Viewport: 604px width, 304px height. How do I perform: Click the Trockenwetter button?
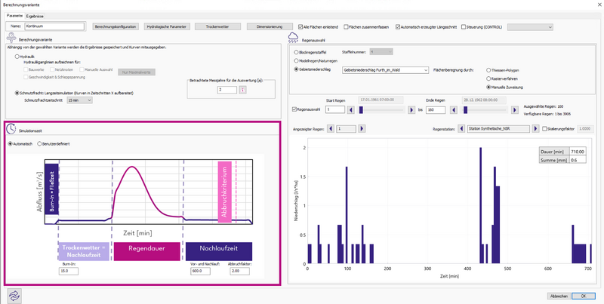point(217,27)
